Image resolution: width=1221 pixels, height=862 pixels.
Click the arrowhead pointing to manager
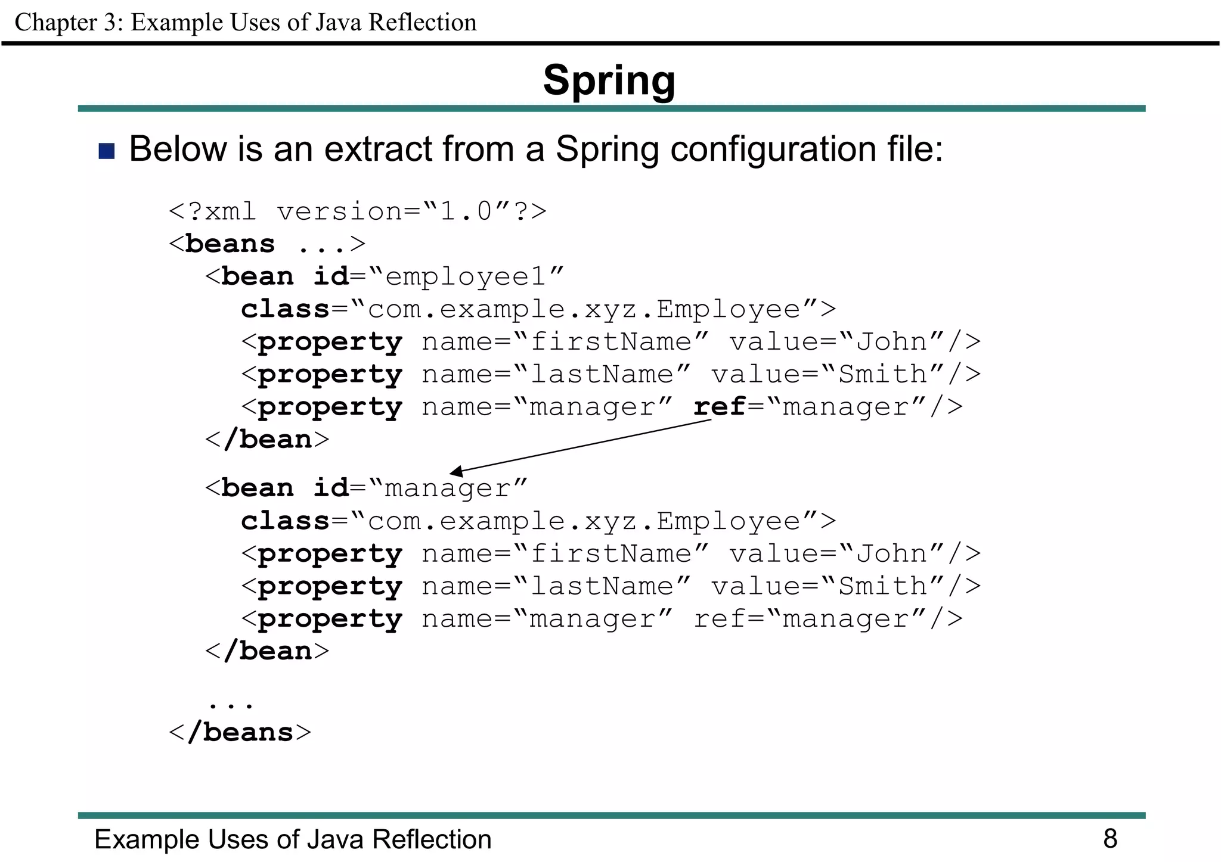[x=457, y=471]
